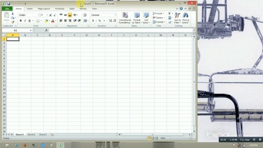Select the Format Painter brush
This screenshot has width=263, height=148.
coord(13,22)
